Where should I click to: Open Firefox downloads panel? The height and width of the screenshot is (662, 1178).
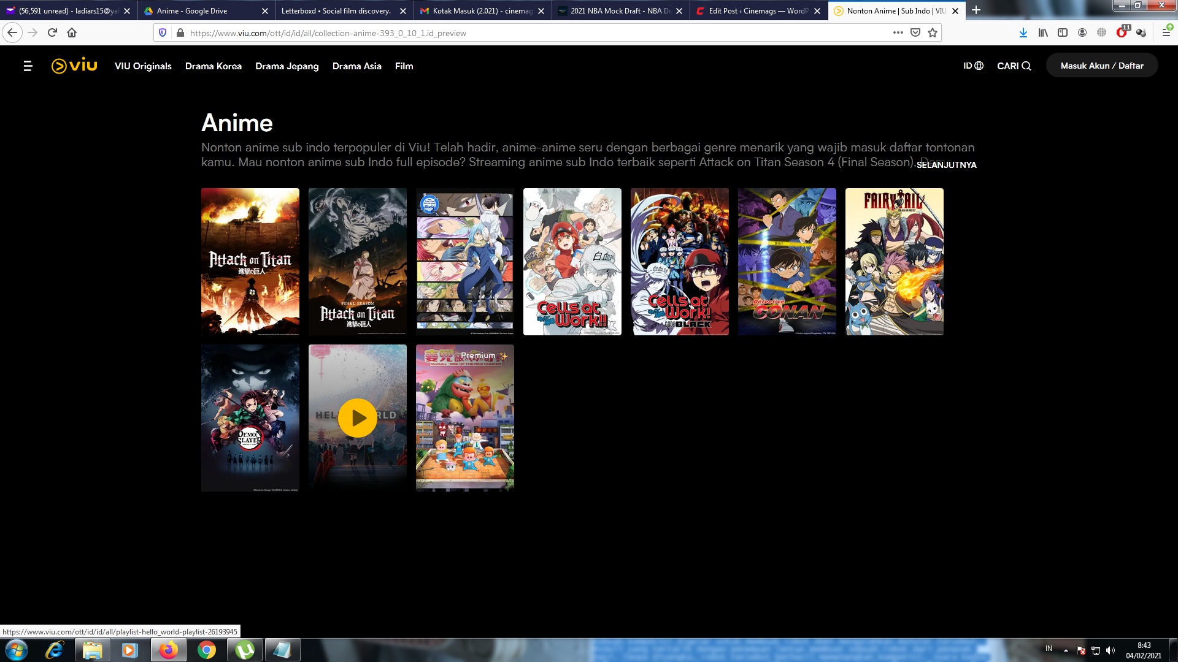[x=1023, y=32]
